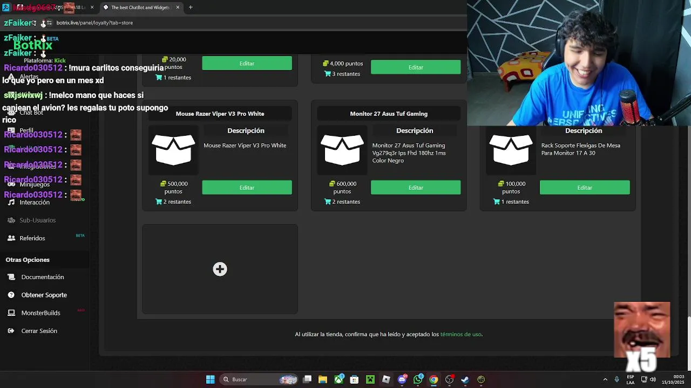Click the Rack Soporte box image
Screen dimensions: 691x388
pos(511,149)
